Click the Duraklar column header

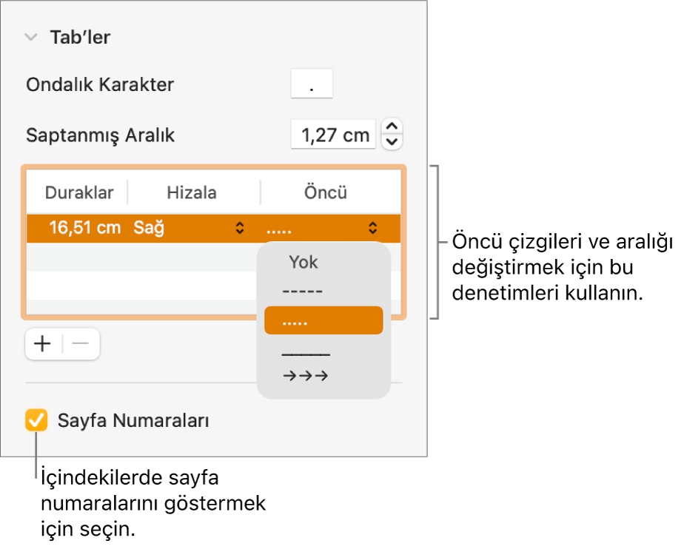pyautogui.click(x=79, y=192)
